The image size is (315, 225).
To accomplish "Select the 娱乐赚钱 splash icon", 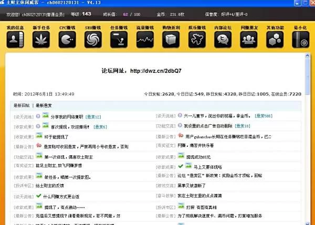I will [x=196, y=38].
